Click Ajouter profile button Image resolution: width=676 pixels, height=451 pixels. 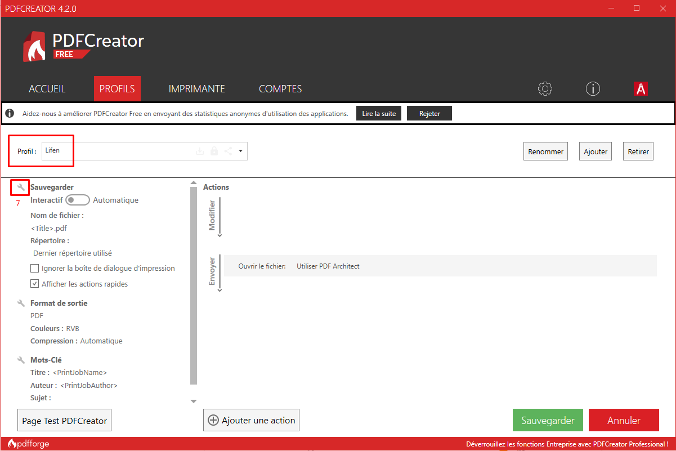(596, 151)
